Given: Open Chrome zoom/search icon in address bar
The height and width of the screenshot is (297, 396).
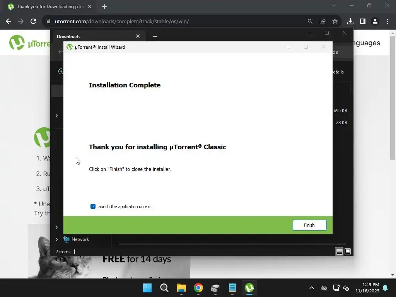Looking at the screenshot, I should click(x=310, y=22).
